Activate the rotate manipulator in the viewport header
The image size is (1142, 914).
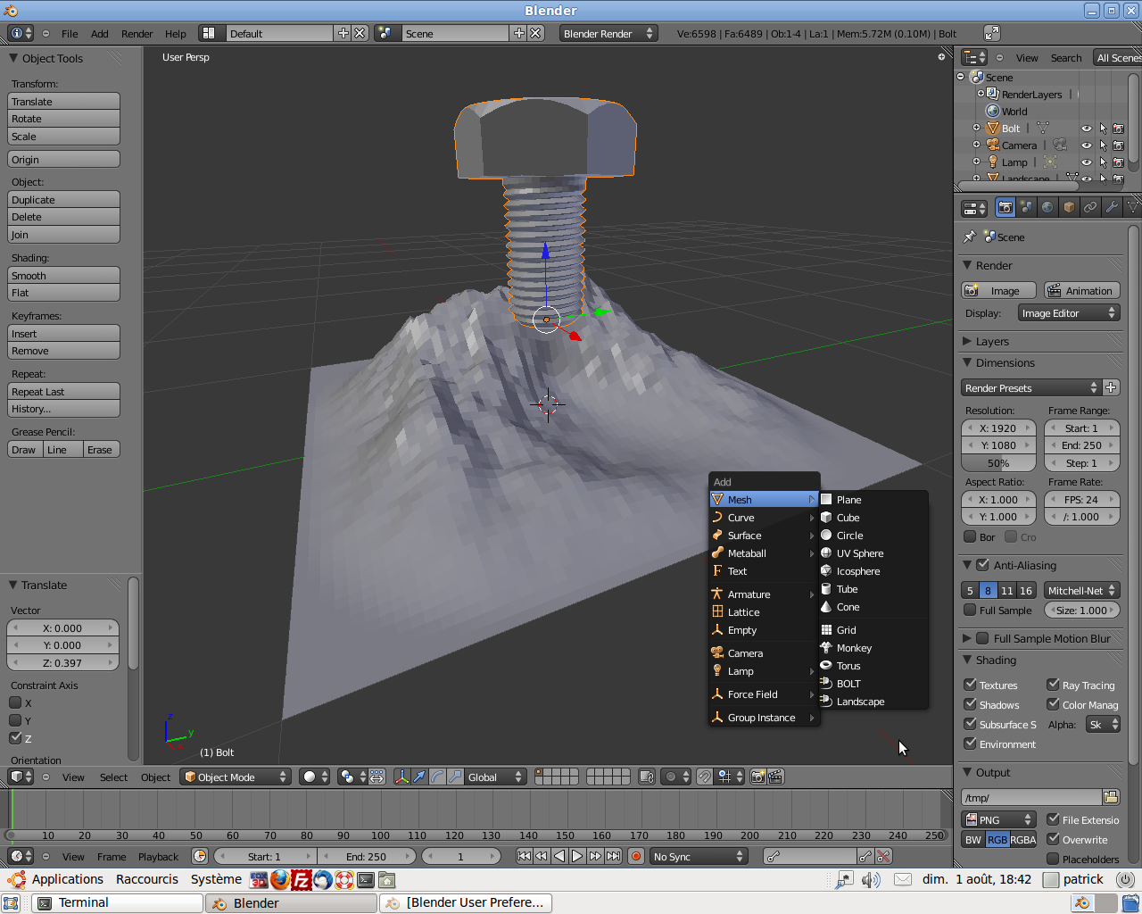(436, 777)
